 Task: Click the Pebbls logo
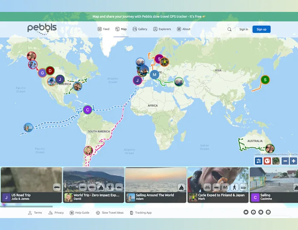(42, 29)
